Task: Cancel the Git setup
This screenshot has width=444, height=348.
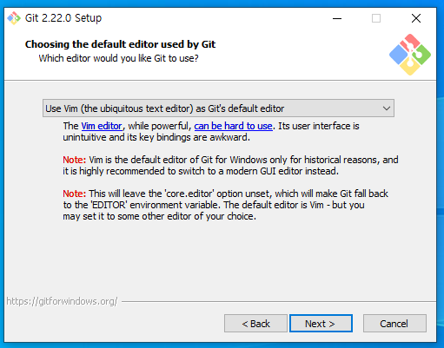Action: pyautogui.click(x=394, y=324)
